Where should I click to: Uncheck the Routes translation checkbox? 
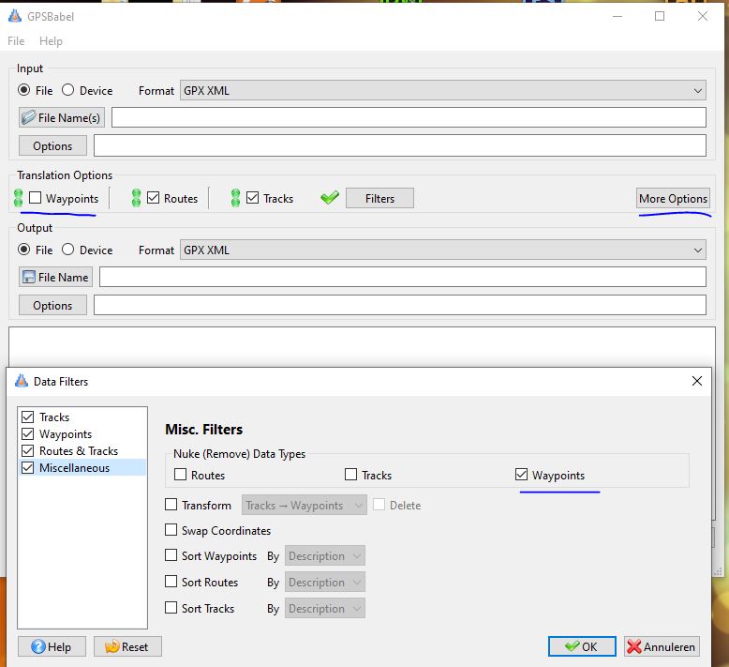click(x=153, y=198)
